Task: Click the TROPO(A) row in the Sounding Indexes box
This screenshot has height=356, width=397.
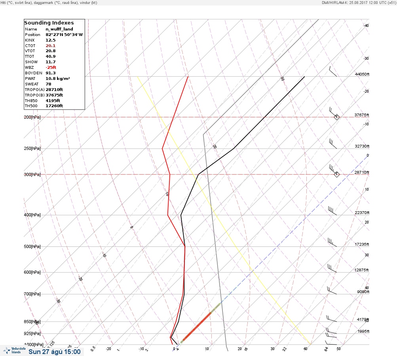Action: 44,89
